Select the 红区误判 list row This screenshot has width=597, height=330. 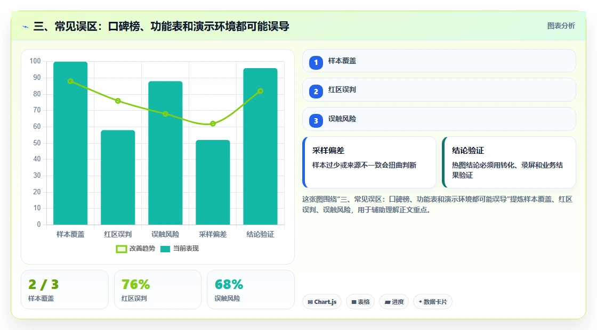pos(439,90)
